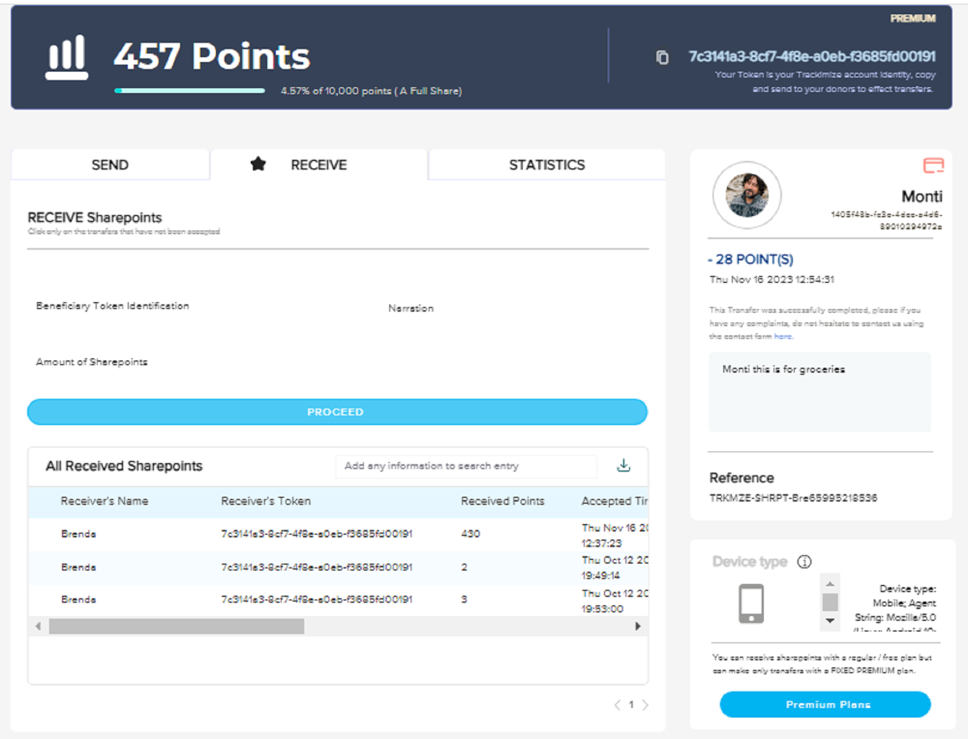The height and width of the screenshot is (739, 968).
Task: Click Monti's token under the name
Action: pyautogui.click(x=886, y=220)
